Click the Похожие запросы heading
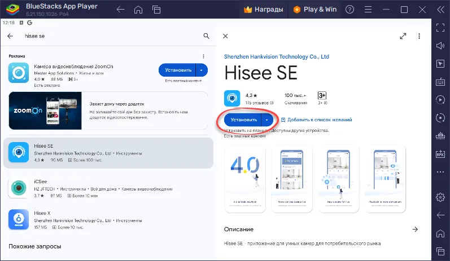This screenshot has height=261, width=450. [35, 246]
